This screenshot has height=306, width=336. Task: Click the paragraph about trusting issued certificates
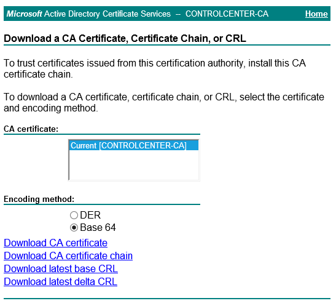click(155, 68)
